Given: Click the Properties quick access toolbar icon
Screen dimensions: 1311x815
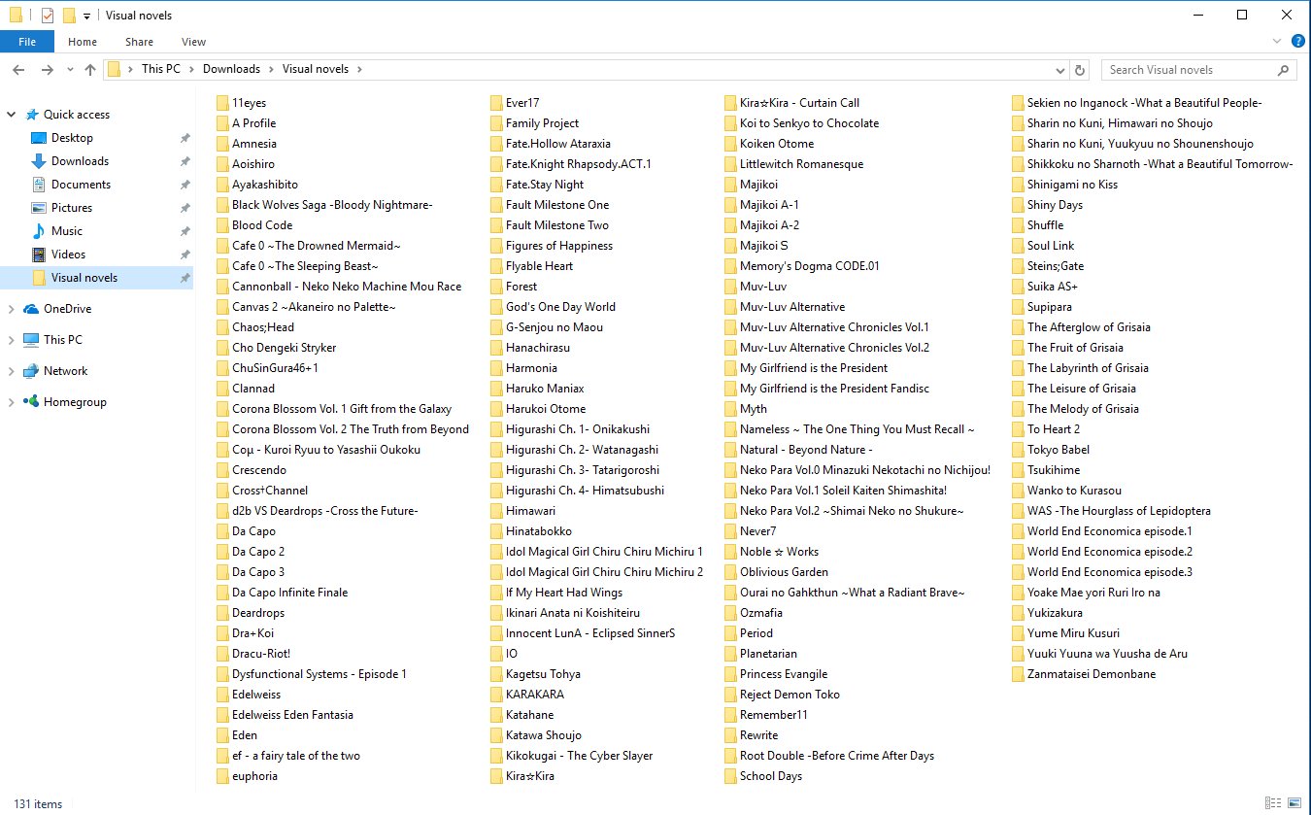Looking at the screenshot, I should click(47, 15).
